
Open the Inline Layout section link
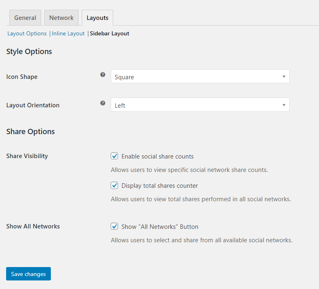point(68,33)
